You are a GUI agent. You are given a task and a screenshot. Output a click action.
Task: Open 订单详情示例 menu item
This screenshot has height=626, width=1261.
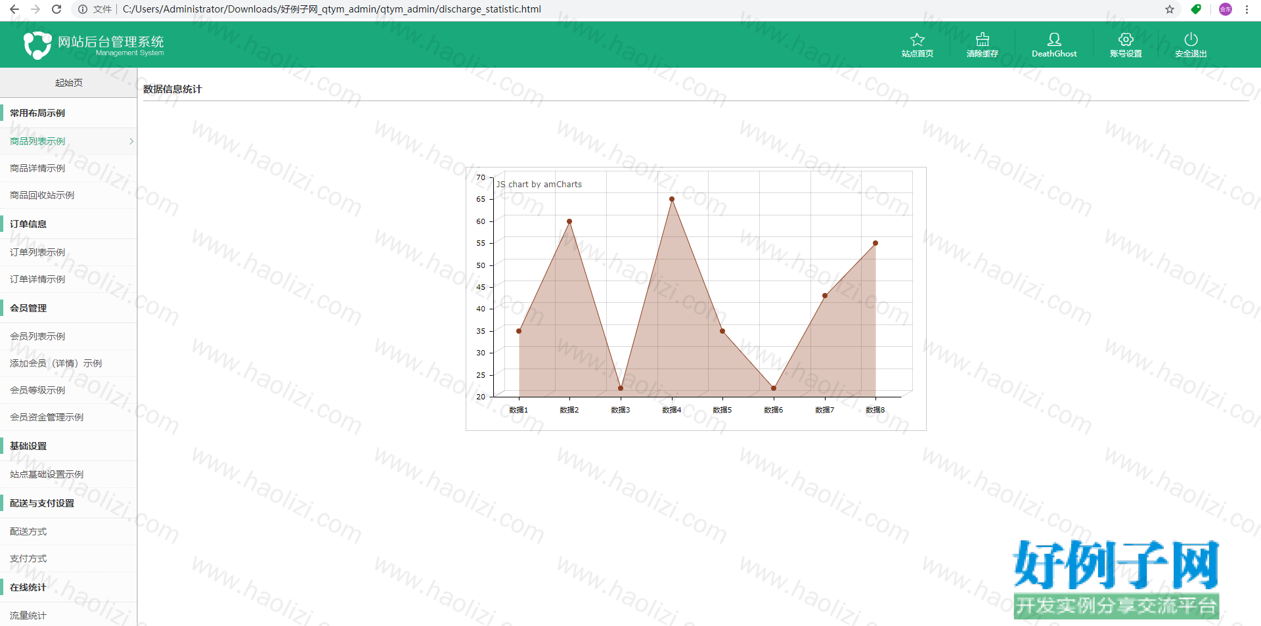point(68,279)
